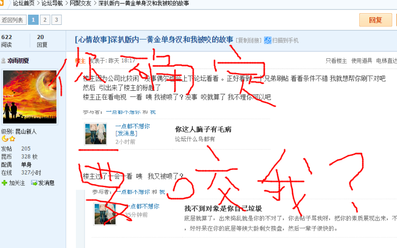Image resolution: width=397 pixels, height=248 pixels.
Task: Select 只看楼主 filter option
Action: pyautogui.click(x=336, y=61)
